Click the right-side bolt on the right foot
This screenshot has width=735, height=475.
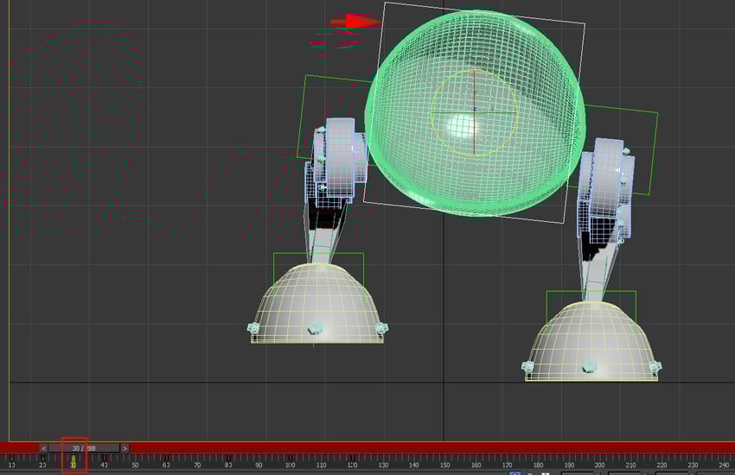[653, 367]
